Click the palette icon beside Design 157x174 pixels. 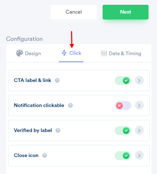(x=19, y=53)
